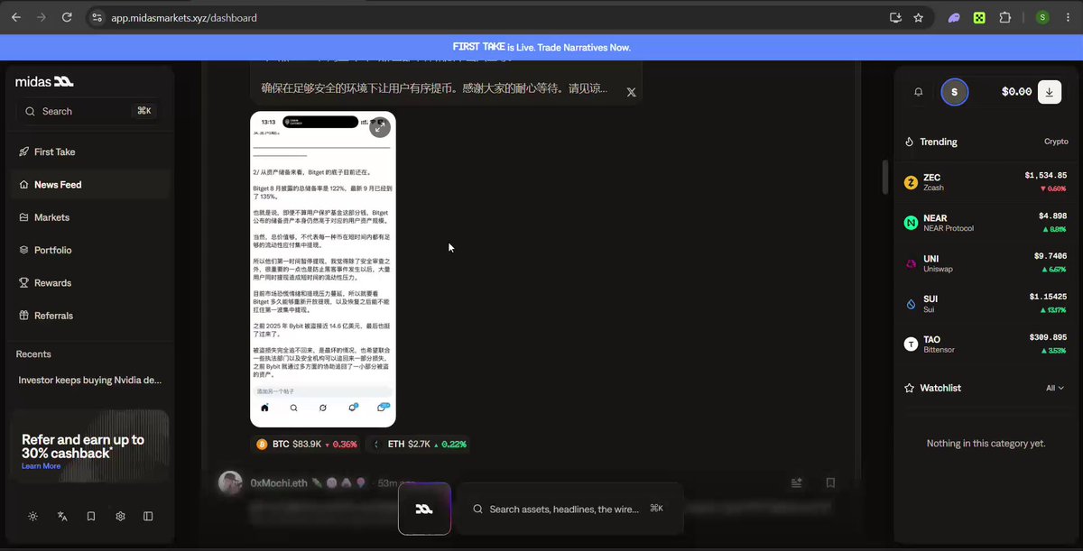1083x551 pixels.
Task: Open saved bookmarks icon in sidebar footer
Action: pyautogui.click(x=91, y=517)
